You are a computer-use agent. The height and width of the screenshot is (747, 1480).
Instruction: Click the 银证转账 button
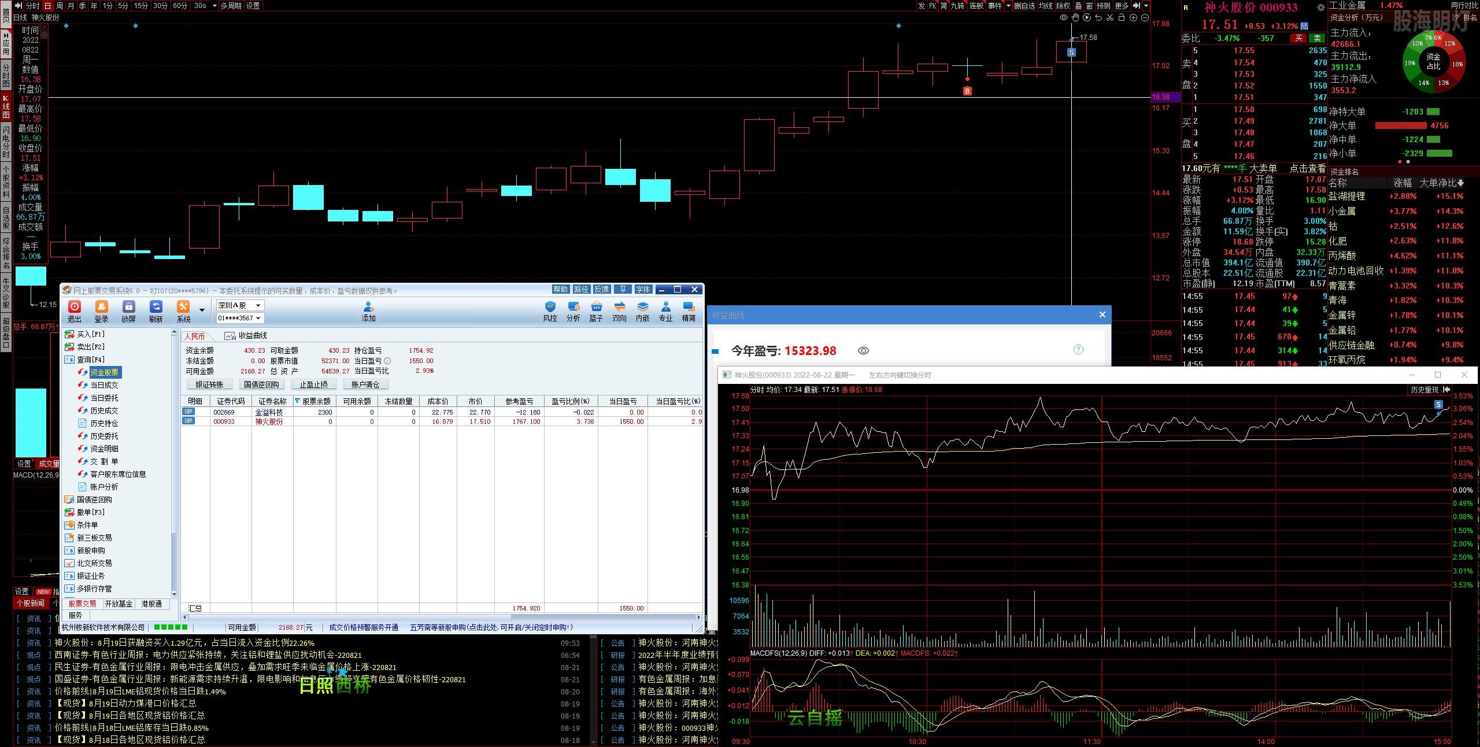pyautogui.click(x=209, y=384)
